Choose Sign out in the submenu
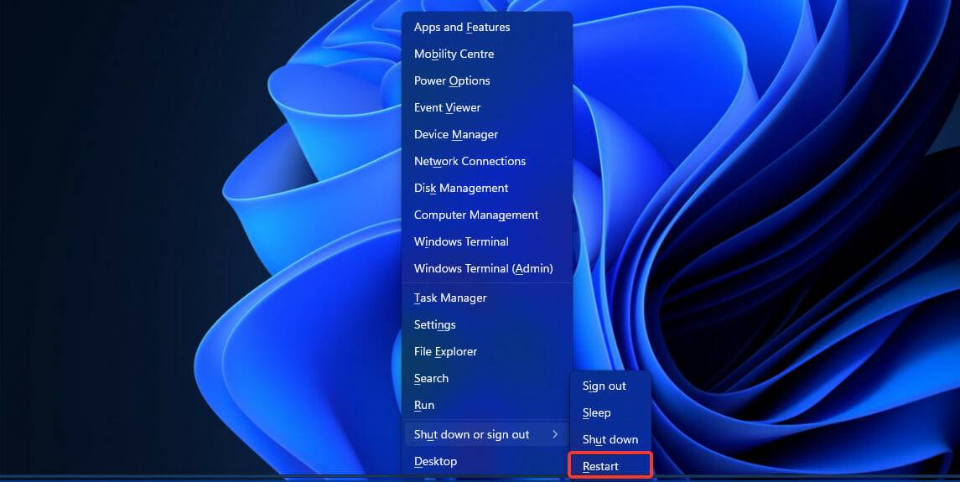Screen dimensions: 960x482 (x=605, y=386)
